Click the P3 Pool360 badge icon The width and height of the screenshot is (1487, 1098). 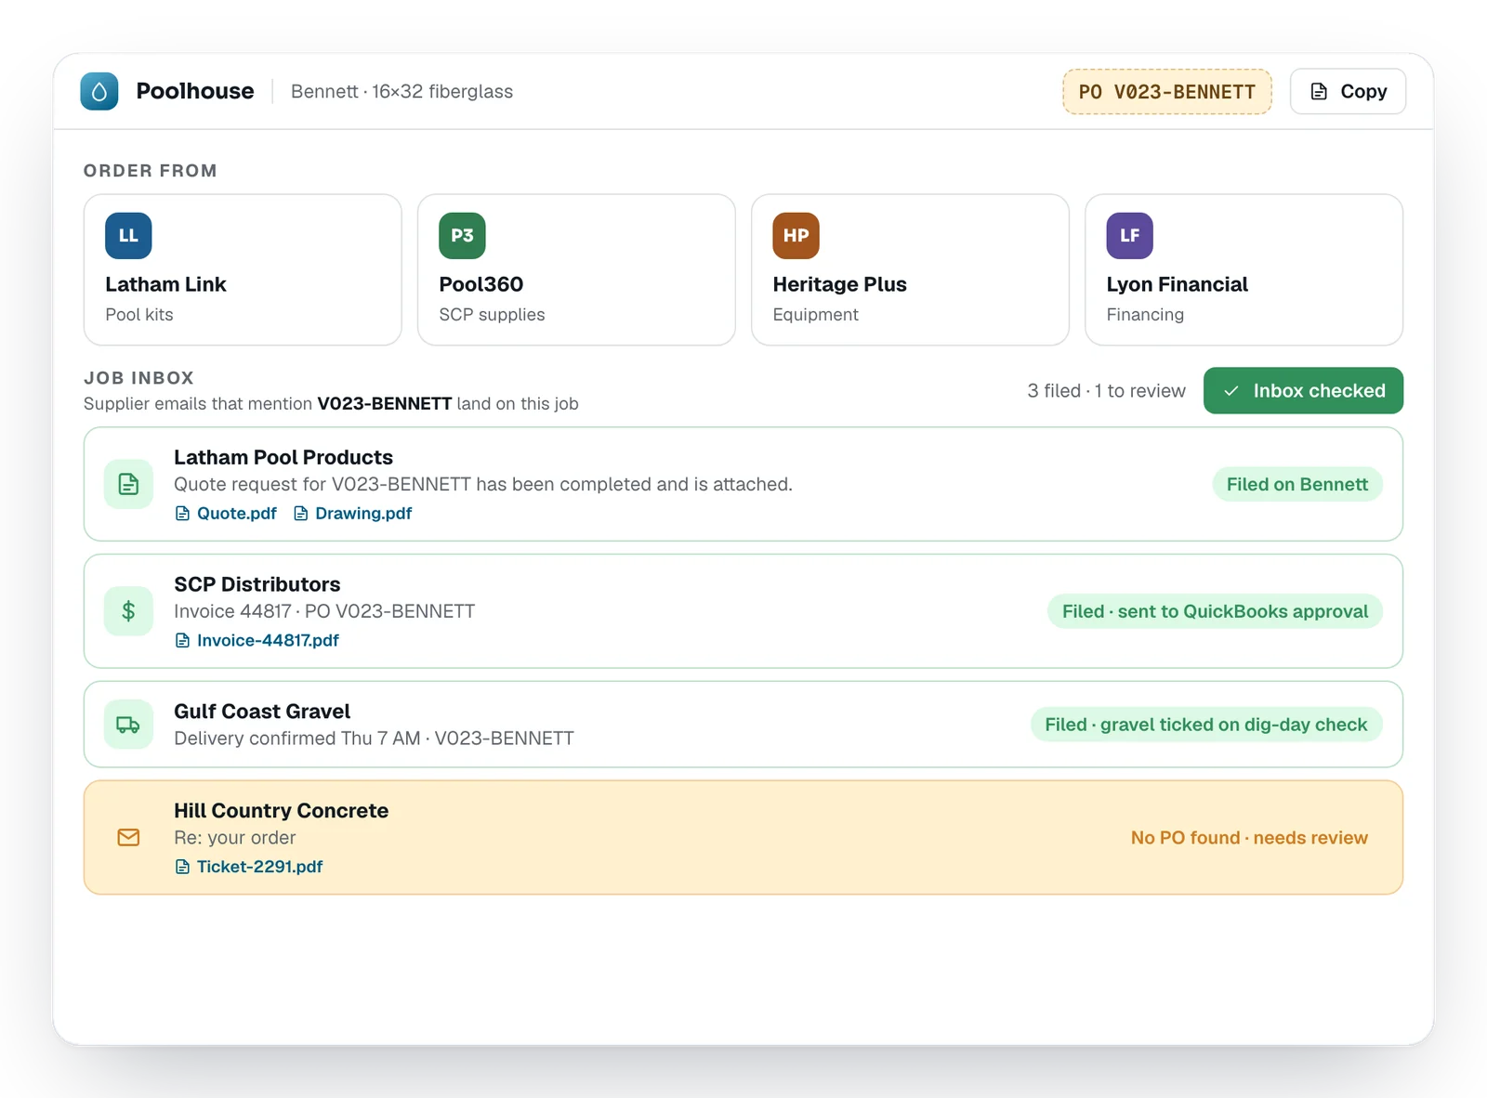pos(462,236)
